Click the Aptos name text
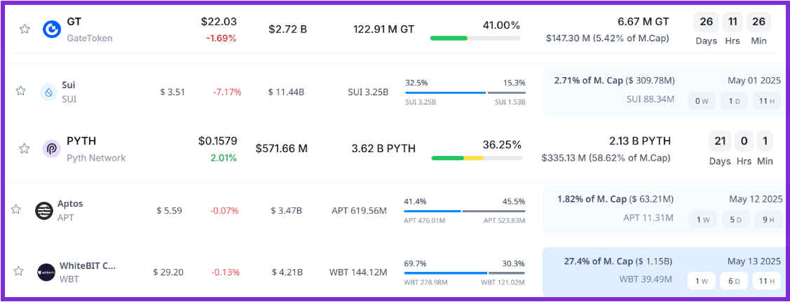 coord(70,204)
